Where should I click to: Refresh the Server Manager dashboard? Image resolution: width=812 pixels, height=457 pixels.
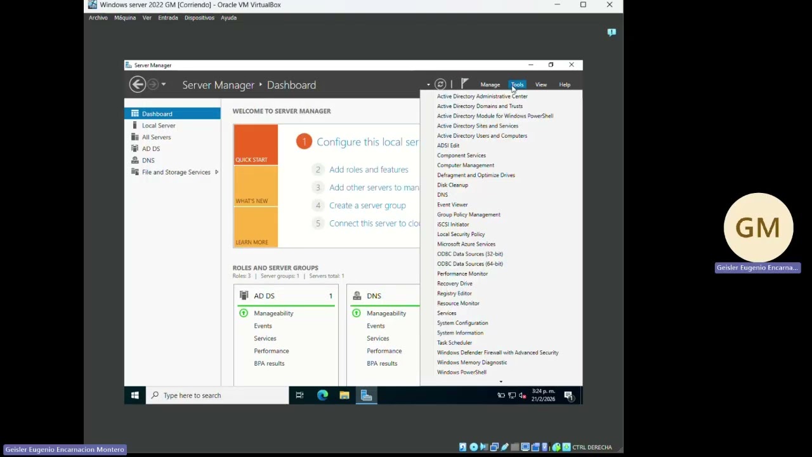click(x=440, y=84)
